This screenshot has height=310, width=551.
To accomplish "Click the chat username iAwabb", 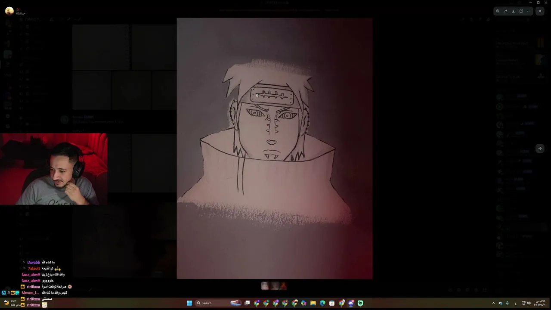I will pos(34,262).
